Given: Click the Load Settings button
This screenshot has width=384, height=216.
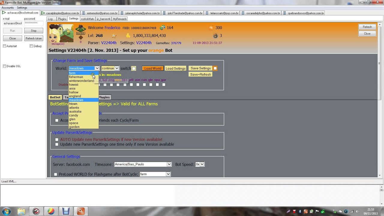Looking at the screenshot, I should click(175, 68).
